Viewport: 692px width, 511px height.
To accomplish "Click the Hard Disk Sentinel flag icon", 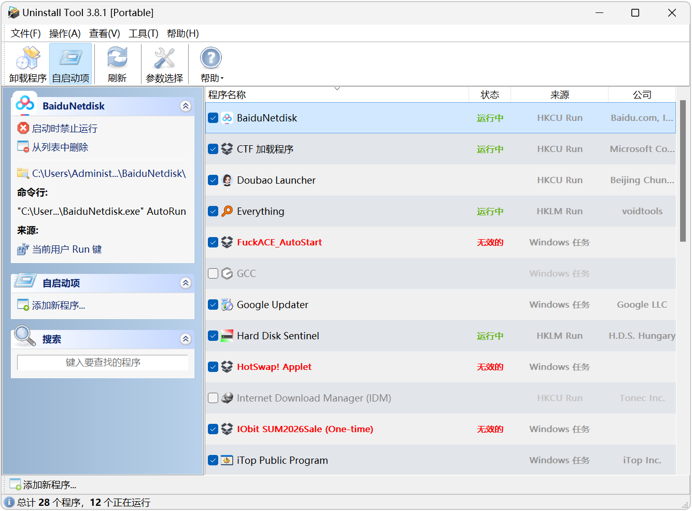I will click(x=227, y=336).
